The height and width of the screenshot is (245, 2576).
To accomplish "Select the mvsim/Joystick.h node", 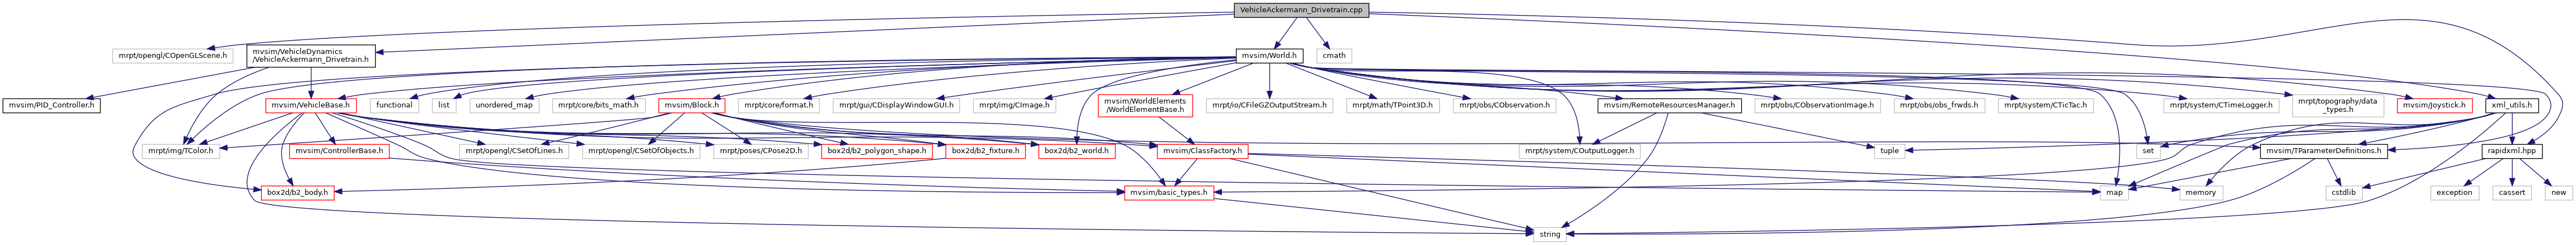I will tap(2431, 104).
